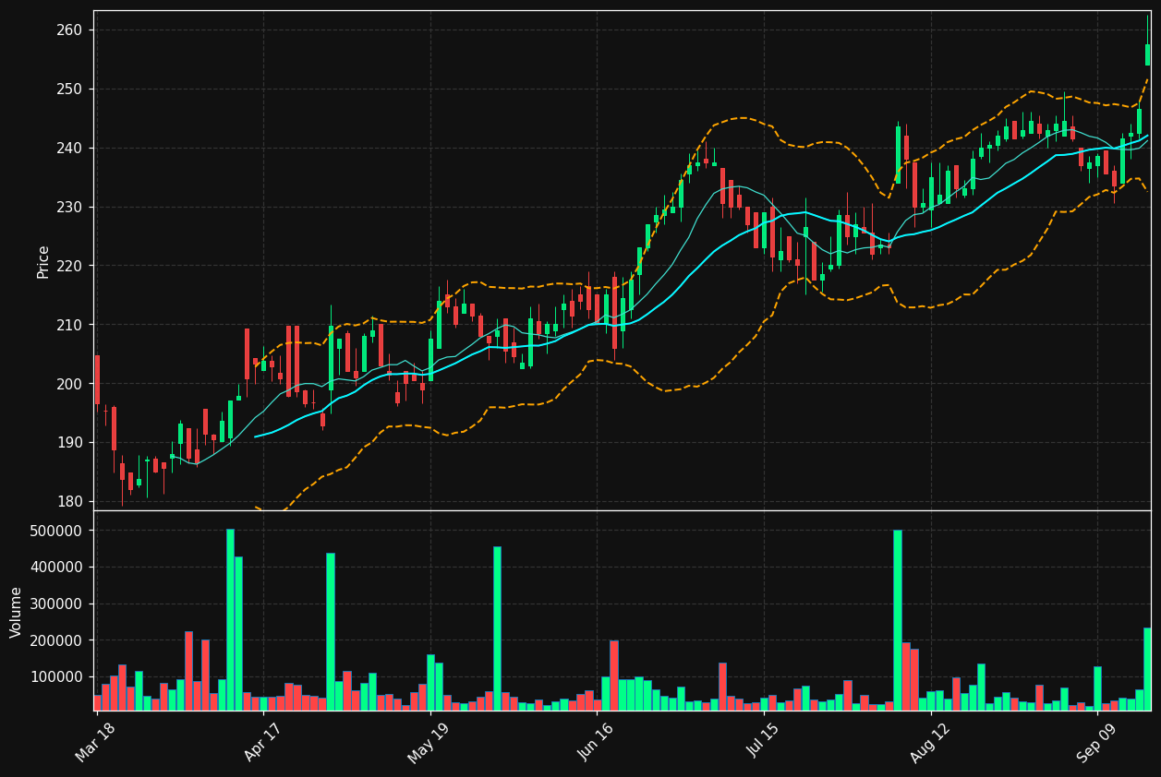Click the 260 price axis label
The height and width of the screenshot is (777, 1161).
coord(69,30)
